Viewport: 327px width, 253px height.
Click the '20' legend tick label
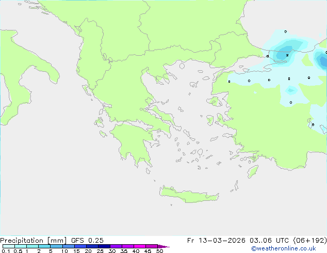pyautogui.click(x=88, y=251)
